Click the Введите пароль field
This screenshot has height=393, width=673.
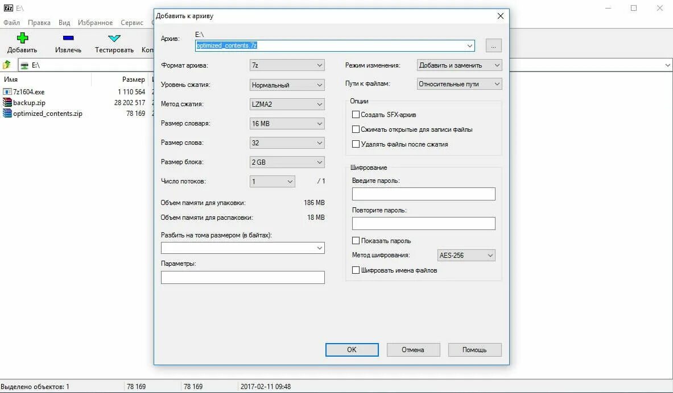(x=424, y=194)
